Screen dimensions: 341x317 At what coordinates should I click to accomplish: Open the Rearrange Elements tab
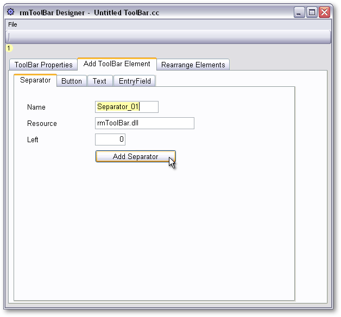[x=193, y=65]
